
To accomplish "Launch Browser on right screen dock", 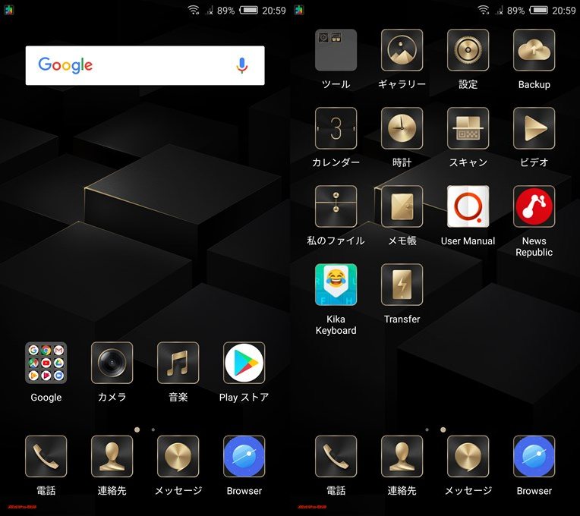I will click(534, 456).
